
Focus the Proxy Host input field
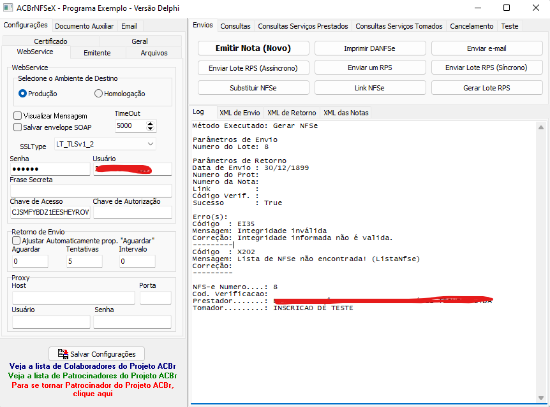pyautogui.click(x=73, y=297)
